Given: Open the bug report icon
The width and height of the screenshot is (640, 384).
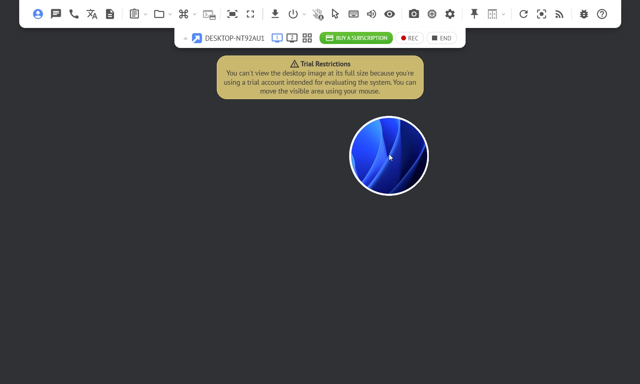Looking at the screenshot, I should click(x=584, y=14).
